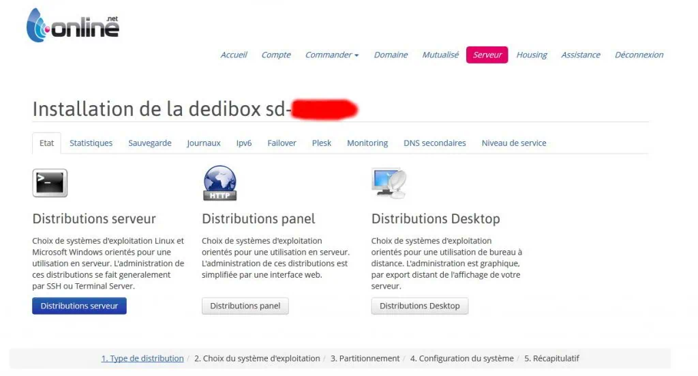Screen dimensions: 698x376
Task: Open the Monitoring tab
Action: 367,143
